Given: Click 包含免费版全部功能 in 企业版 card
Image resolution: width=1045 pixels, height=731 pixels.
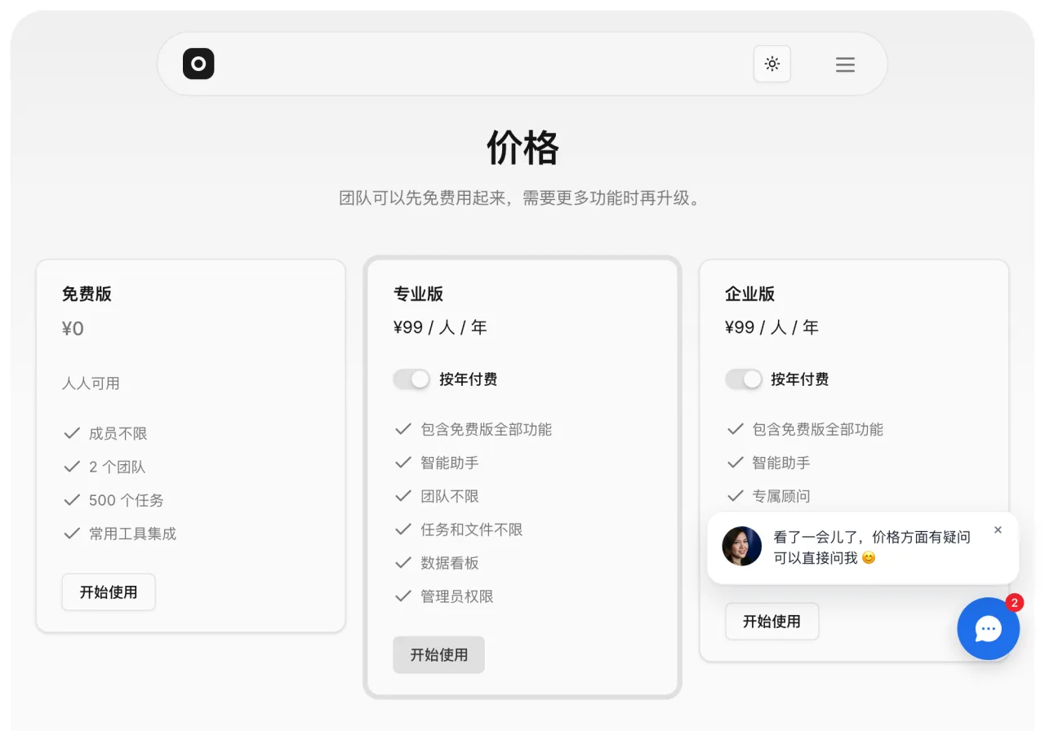Looking at the screenshot, I should pyautogui.click(x=818, y=429).
